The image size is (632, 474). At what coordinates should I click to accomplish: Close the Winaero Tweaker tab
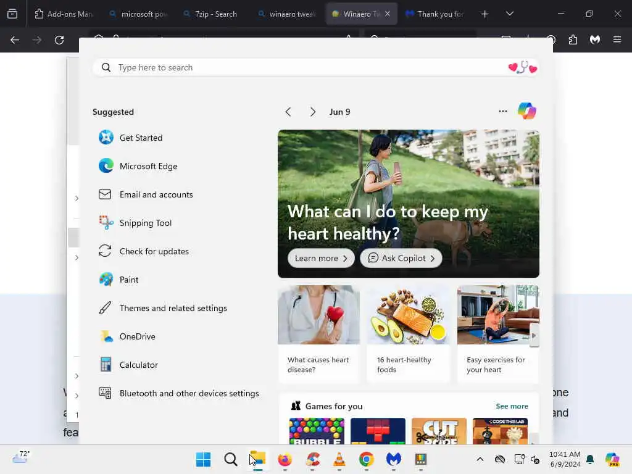point(388,14)
